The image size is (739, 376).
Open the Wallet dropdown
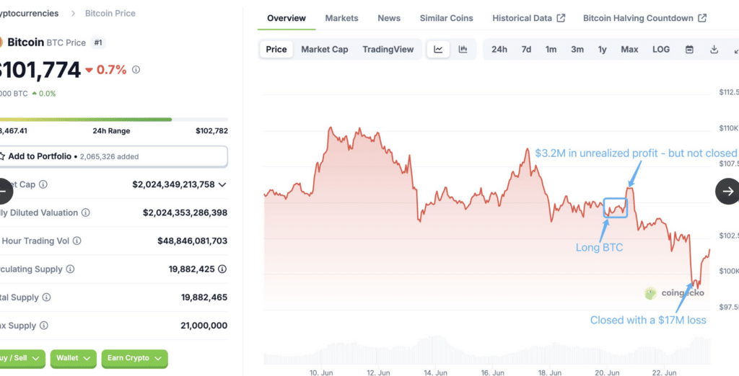coord(73,359)
